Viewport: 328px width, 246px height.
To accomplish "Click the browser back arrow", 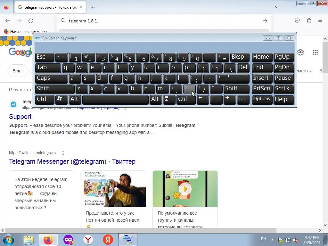I will (8, 21).
